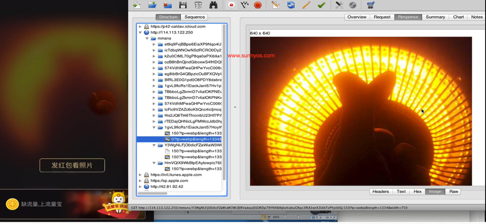Image resolution: width=486 pixels, height=224 pixels.
Task: Validate response with green checkmark icon
Action: coord(322,5)
